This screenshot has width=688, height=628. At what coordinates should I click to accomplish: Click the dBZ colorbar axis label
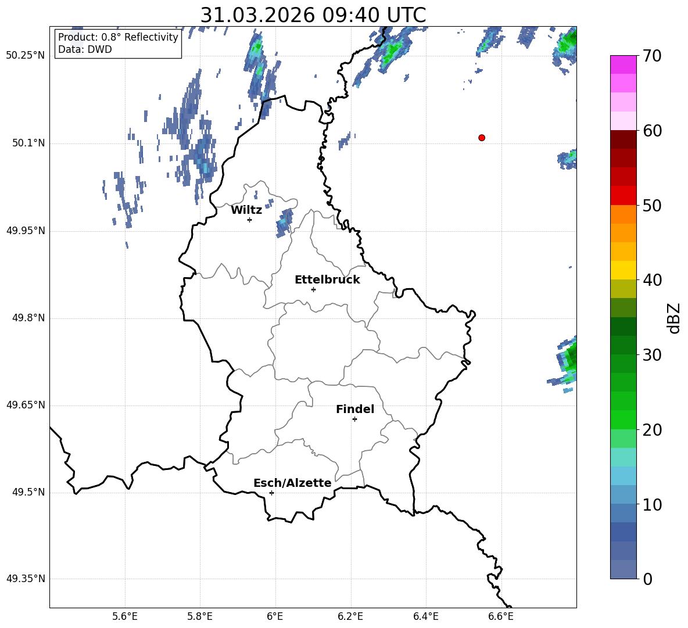(x=673, y=318)
